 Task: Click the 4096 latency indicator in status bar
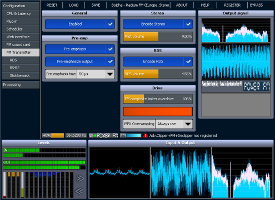tap(53, 136)
